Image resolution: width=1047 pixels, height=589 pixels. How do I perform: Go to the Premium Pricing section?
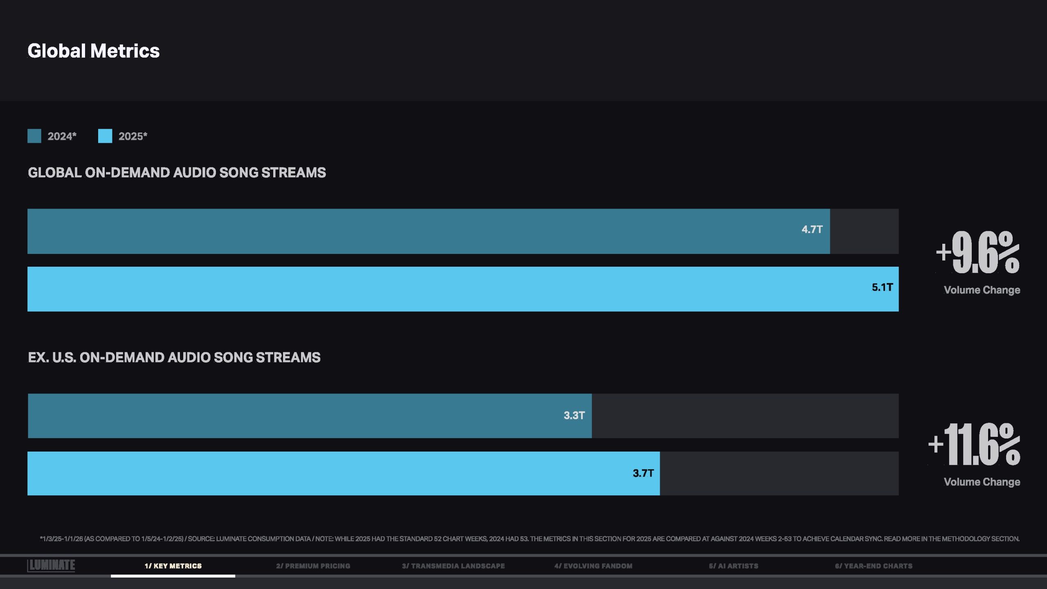[x=313, y=566]
